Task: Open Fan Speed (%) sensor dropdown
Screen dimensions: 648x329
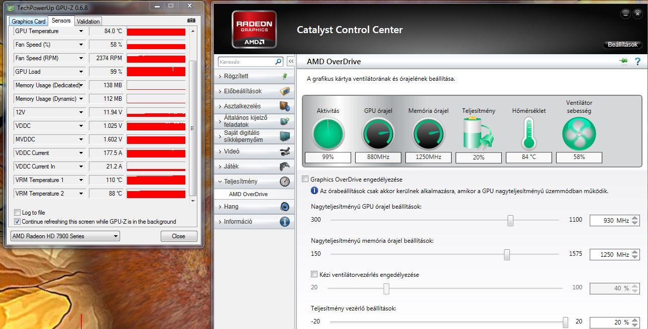Action: (81, 45)
